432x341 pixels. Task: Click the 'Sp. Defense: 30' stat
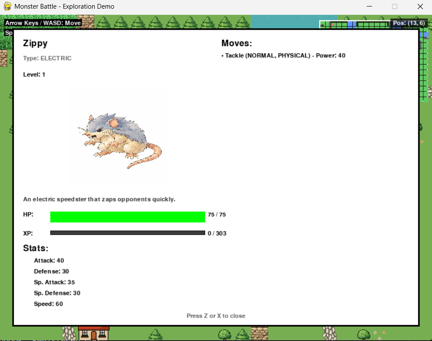(x=57, y=293)
